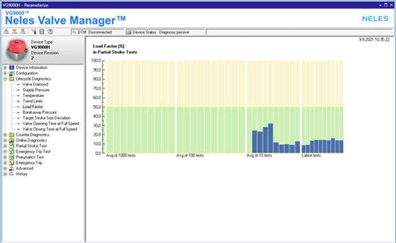Select the History label in the tree
The image size is (396, 243).
coord(22,174)
